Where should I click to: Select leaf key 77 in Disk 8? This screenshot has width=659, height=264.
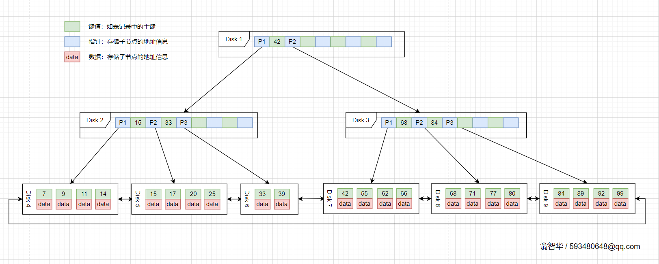click(493, 194)
